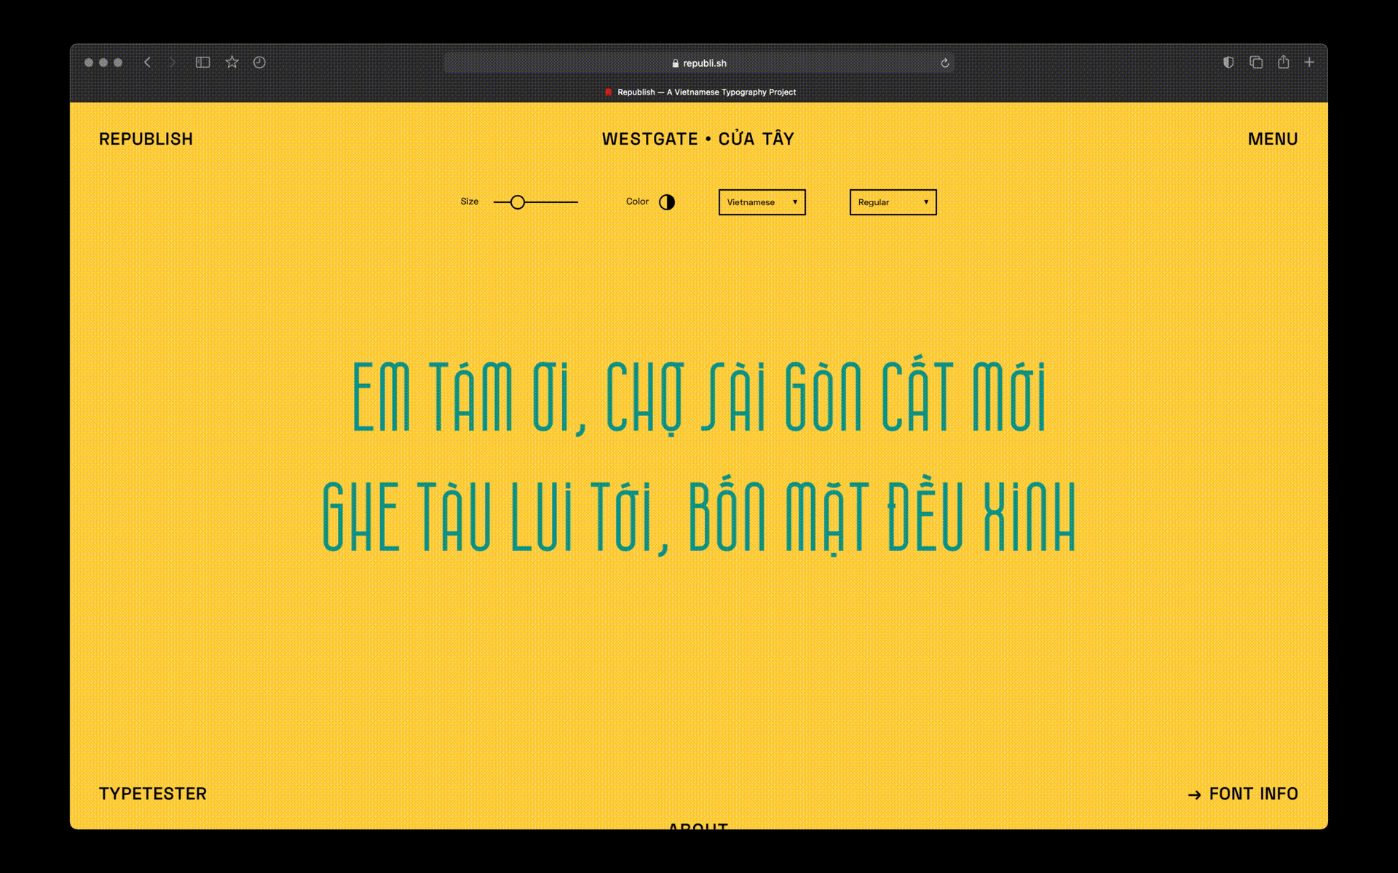
Task: Select the Republish Vietnamese Typography tab
Action: point(699,92)
